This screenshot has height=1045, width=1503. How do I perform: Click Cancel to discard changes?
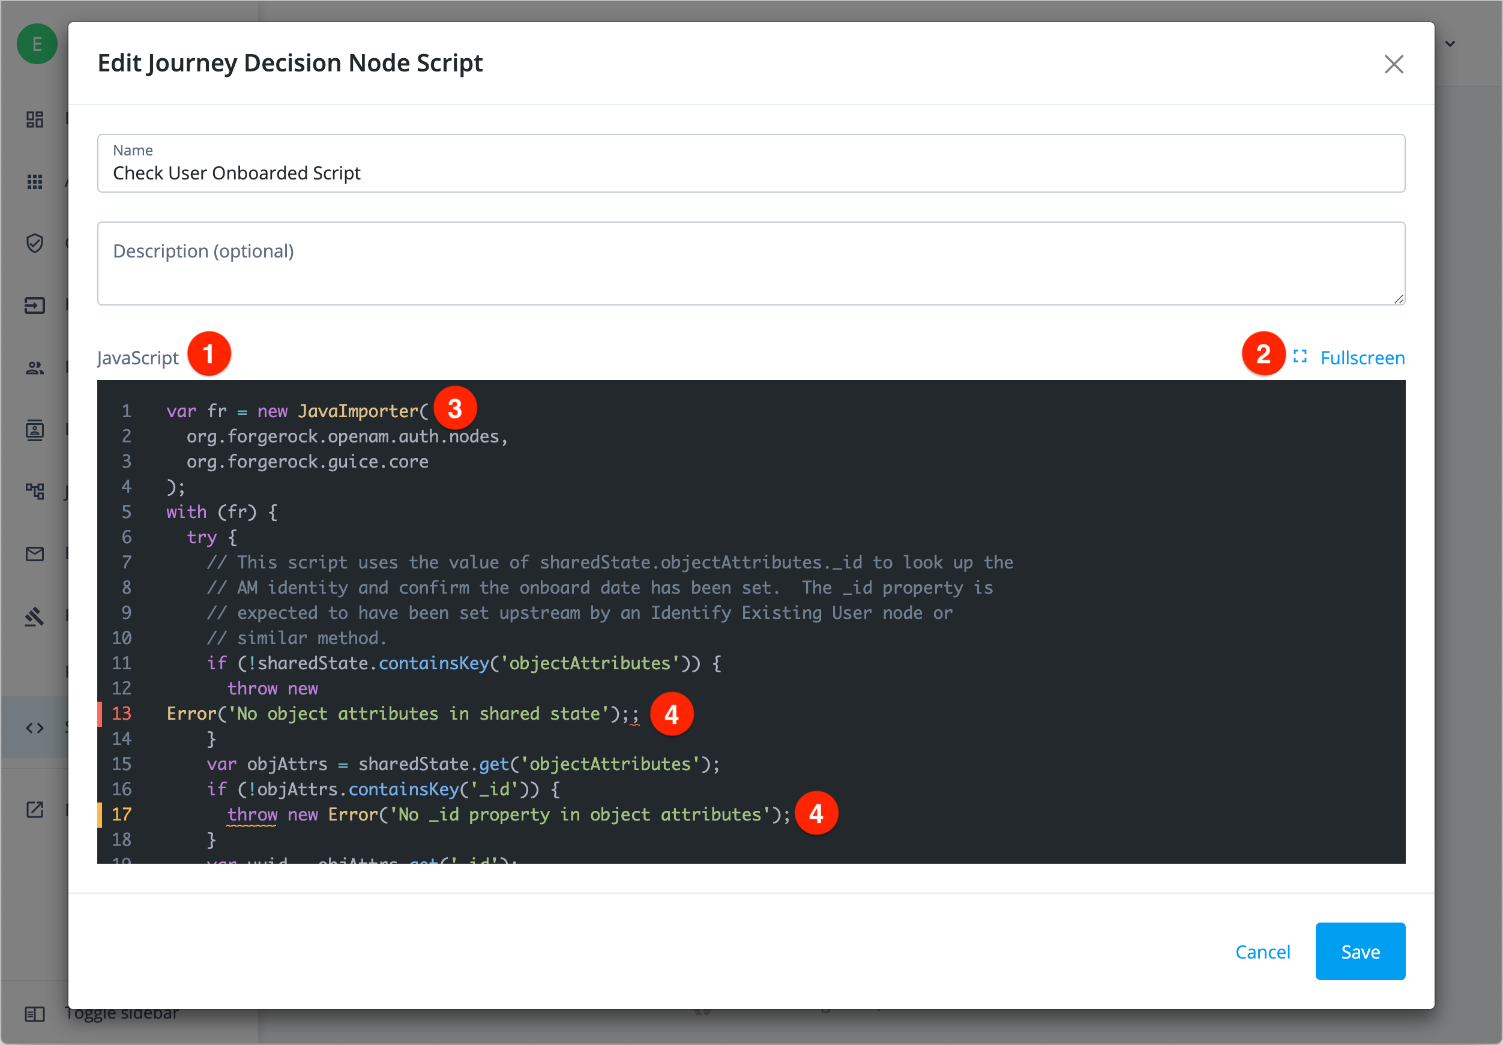(1263, 951)
